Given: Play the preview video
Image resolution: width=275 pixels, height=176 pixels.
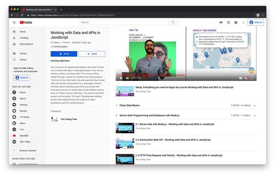Looking at the screenshot, I should 121,78.
